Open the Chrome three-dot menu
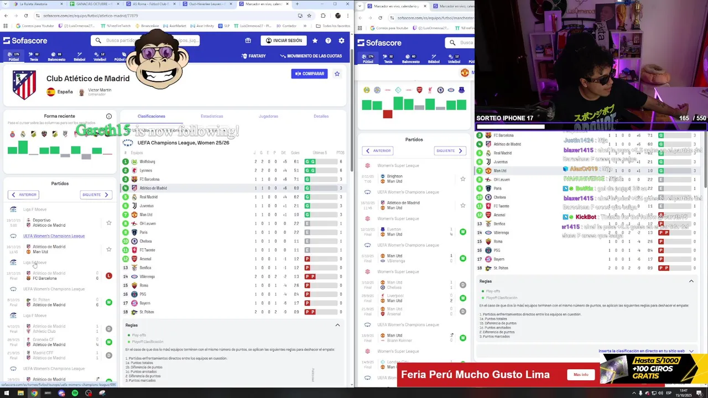Viewport: 708px width, 398px height. pyautogui.click(x=347, y=15)
